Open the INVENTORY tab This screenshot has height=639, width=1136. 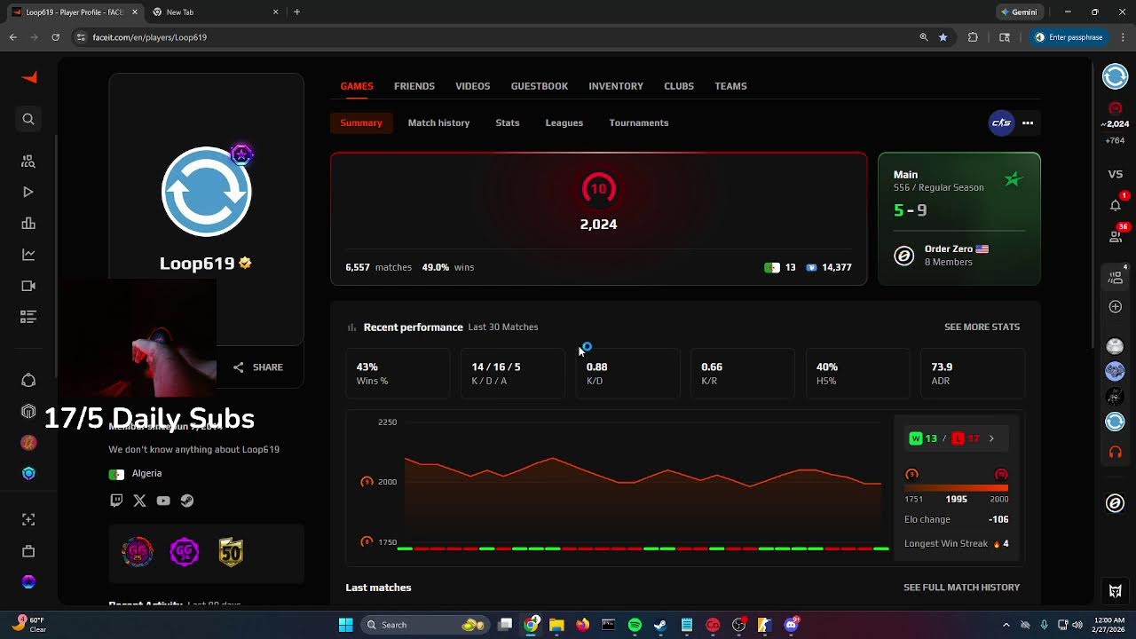(x=616, y=86)
